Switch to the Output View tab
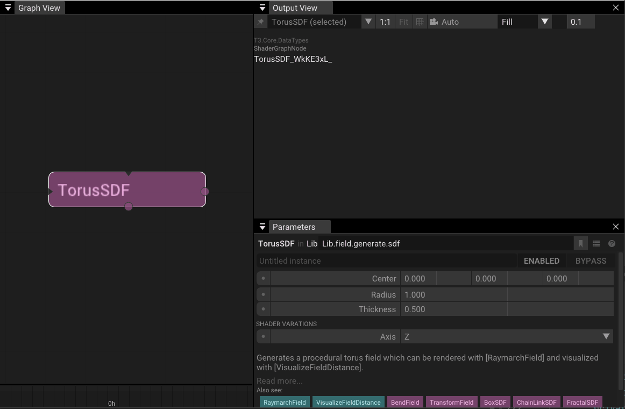625x409 pixels. click(x=295, y=8)
